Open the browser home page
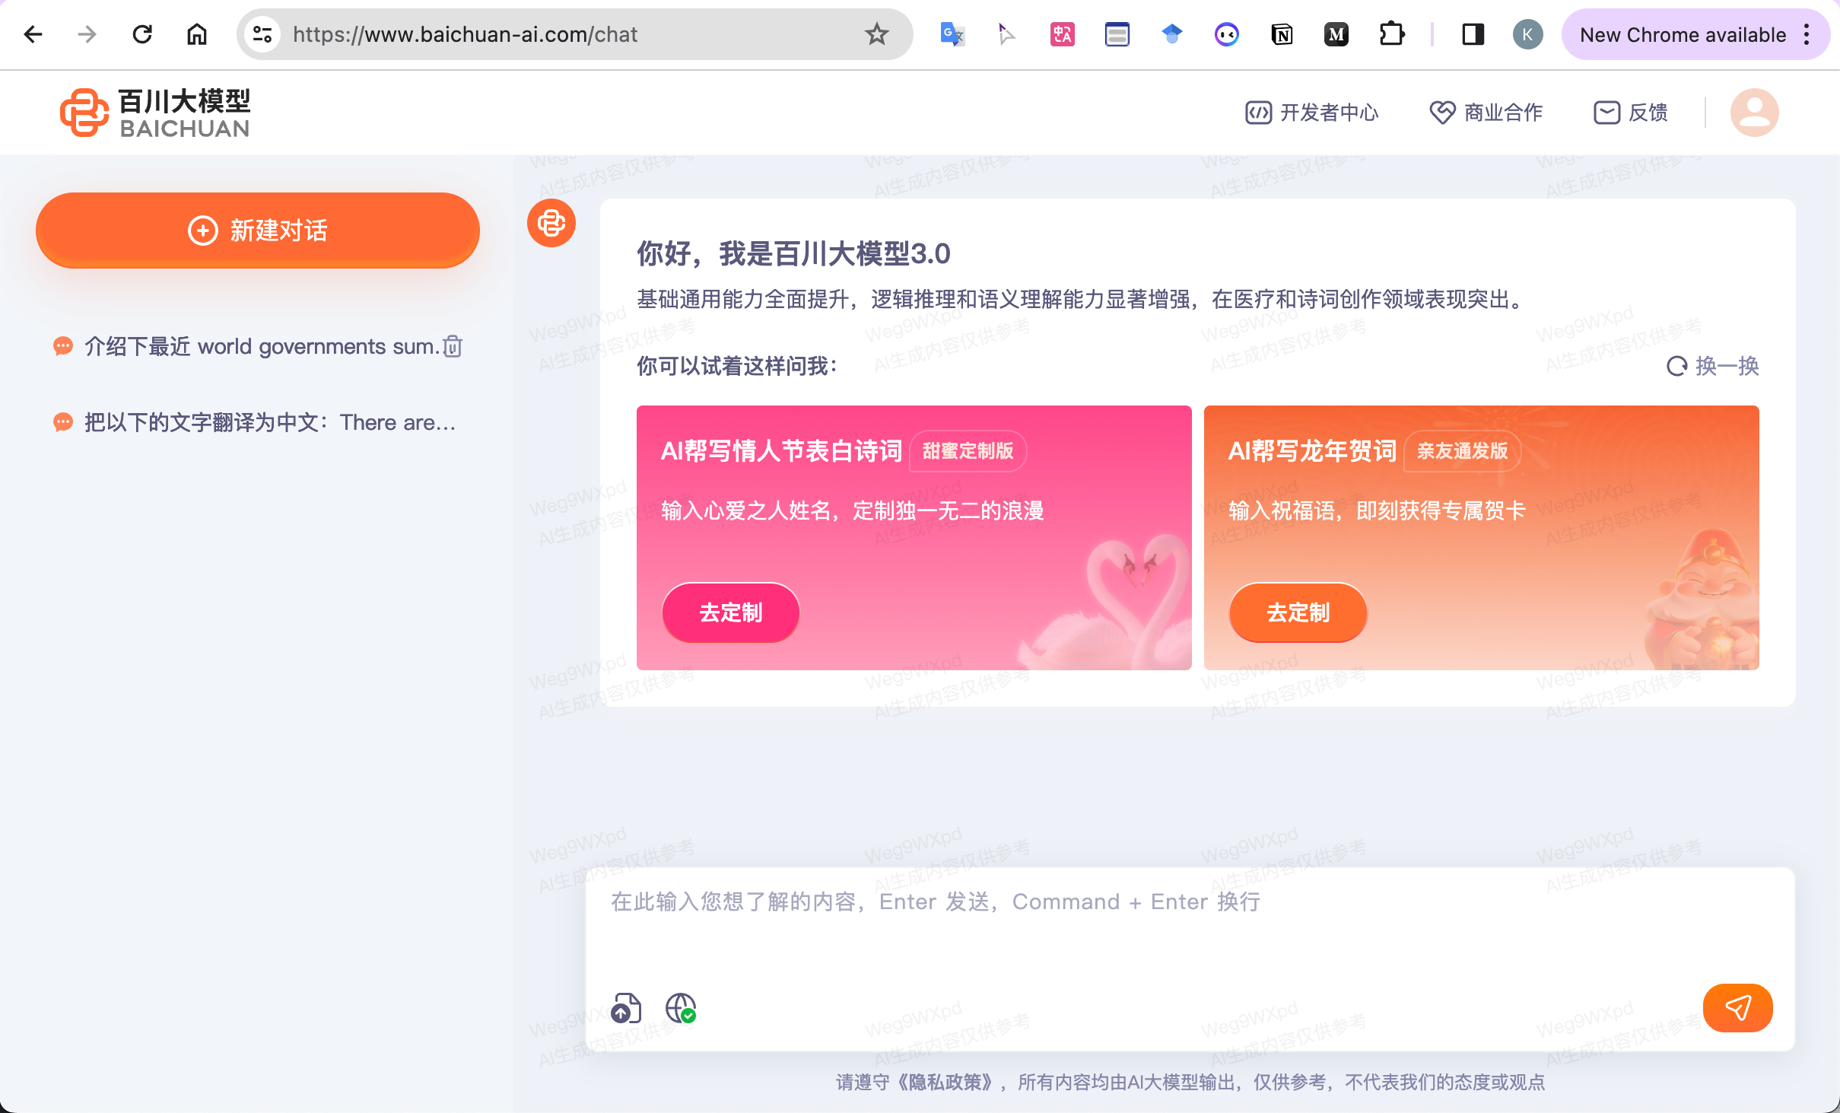The height and width of the screenshot is (1113, 1840). 197,34
